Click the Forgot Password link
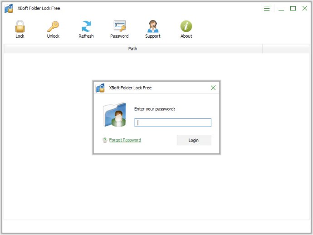Image resolution: width=313 pixels, height=235 pixels. (125, 140)
